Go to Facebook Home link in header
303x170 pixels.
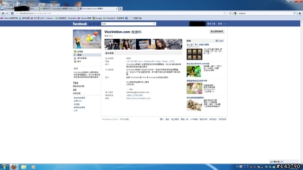pyautogui.click(x=220, y=24)
